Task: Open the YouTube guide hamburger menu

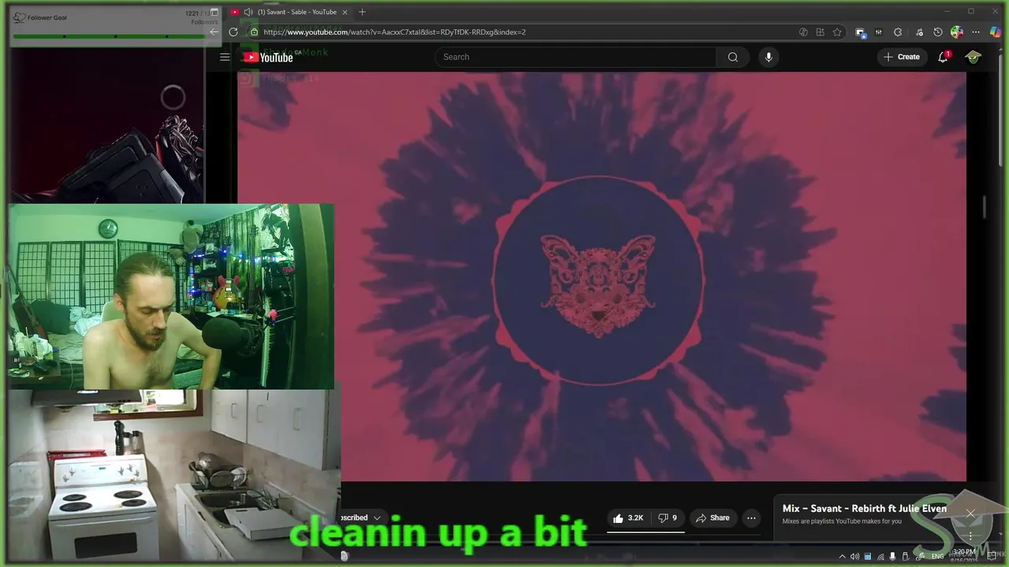Action: pyautogui.click(x=225, y=57)
